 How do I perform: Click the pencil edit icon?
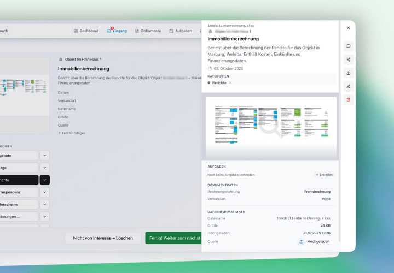(349, 86)
